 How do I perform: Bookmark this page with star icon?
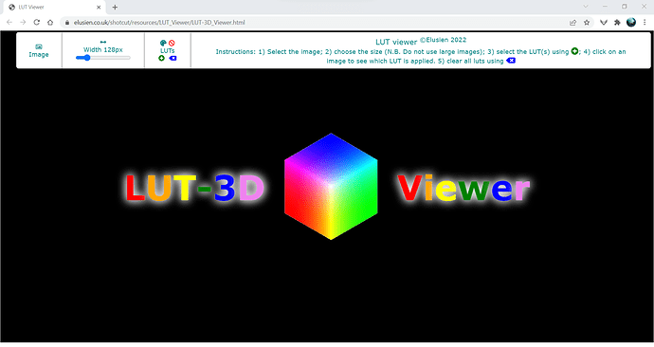pos(587,23)
